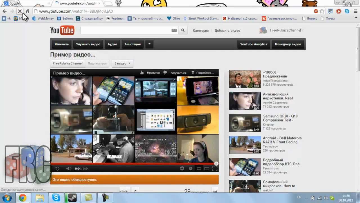Go back with browser back arrow
The width and height of the screenshot is (360, 203).
click(4, 11)
